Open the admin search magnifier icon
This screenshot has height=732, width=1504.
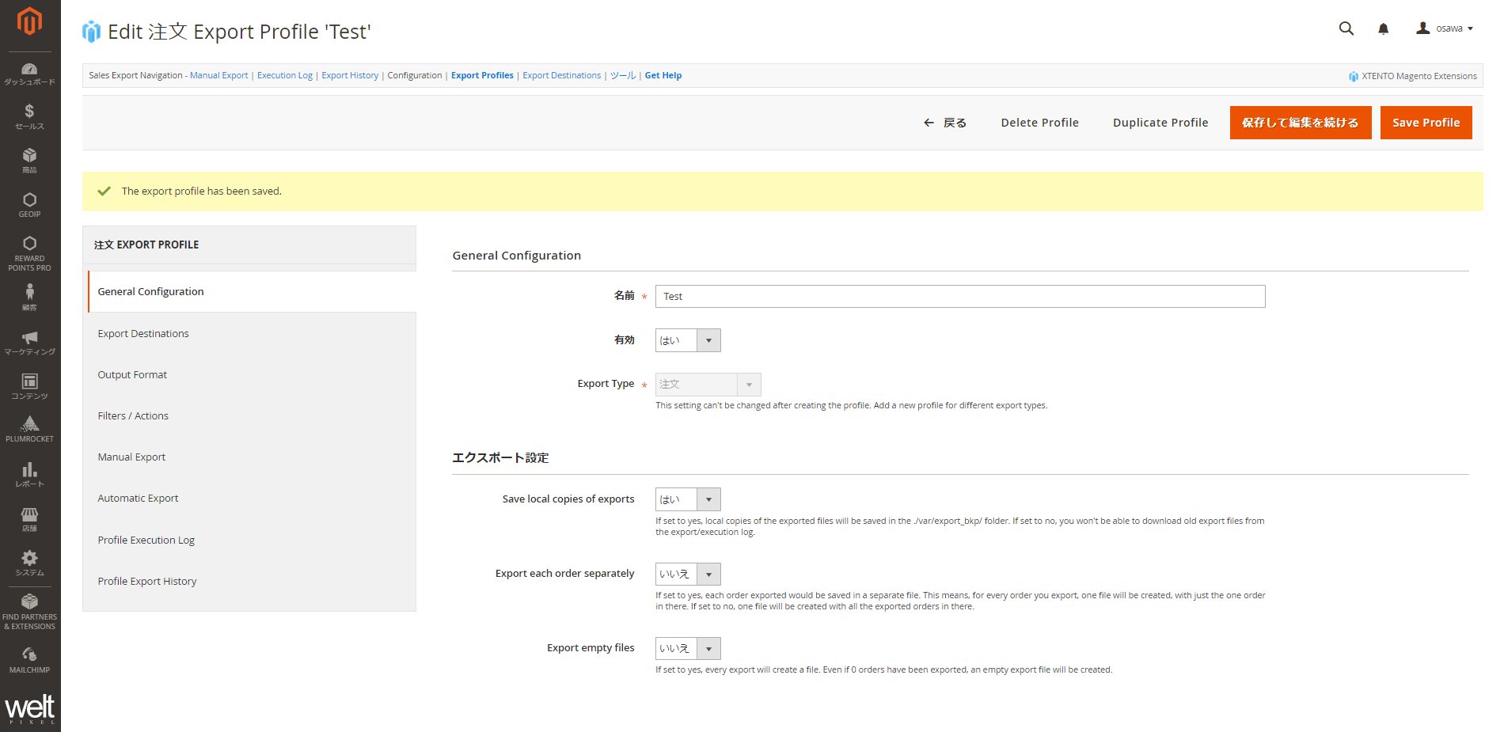point(1346,28)
